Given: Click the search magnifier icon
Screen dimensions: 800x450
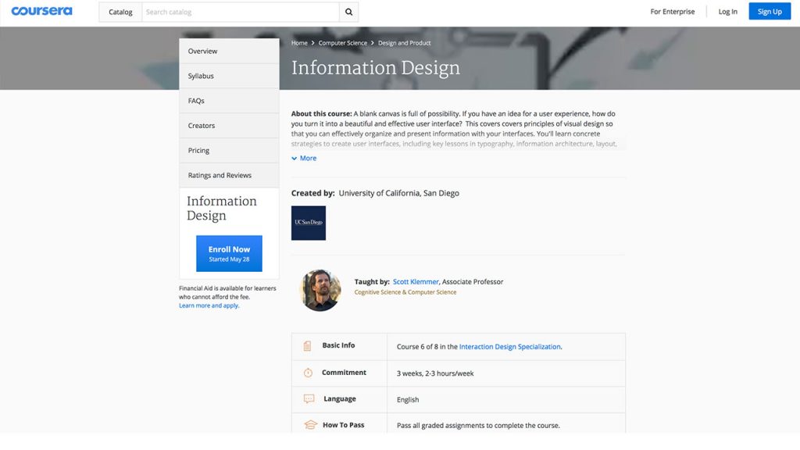Looking at the screenshot, I should pyautogui.click(x=348, y=12).
